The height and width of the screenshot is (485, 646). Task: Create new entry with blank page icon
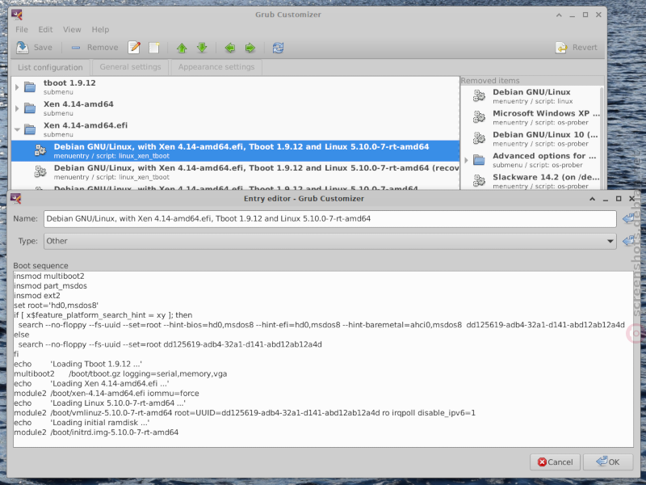(x=154, y=48)
